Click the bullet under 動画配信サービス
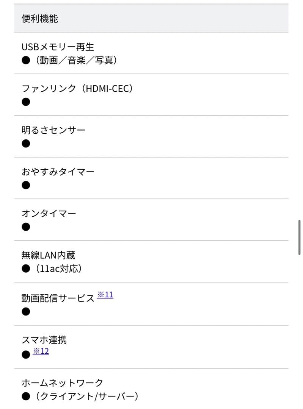The image size is (303, 409). pyautogui.click(x=26, y=312)
